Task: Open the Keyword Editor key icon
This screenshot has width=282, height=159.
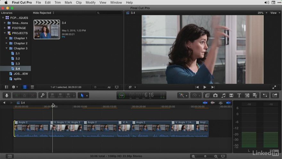Action: (x=42, y=95)
